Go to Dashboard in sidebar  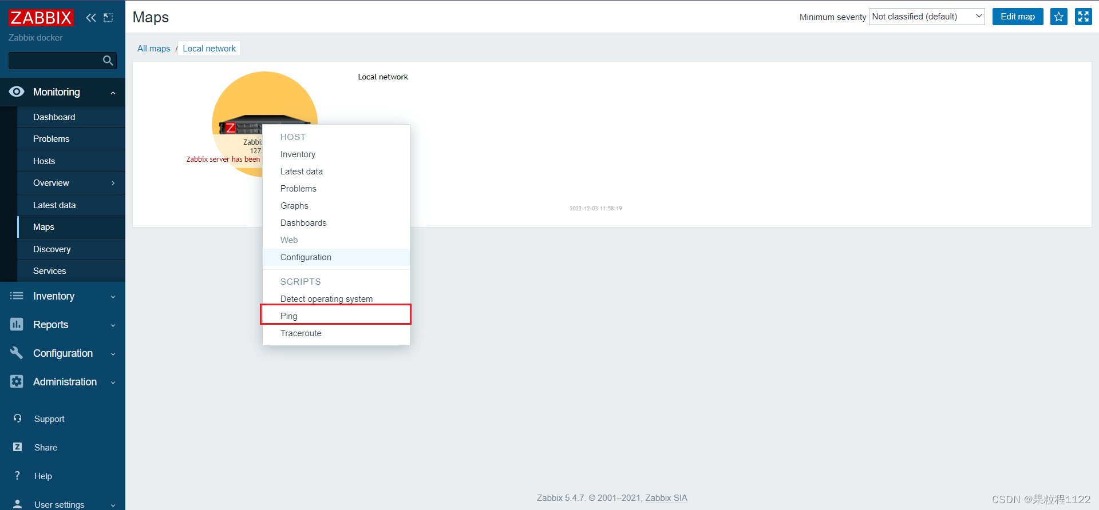pos(71,117)
